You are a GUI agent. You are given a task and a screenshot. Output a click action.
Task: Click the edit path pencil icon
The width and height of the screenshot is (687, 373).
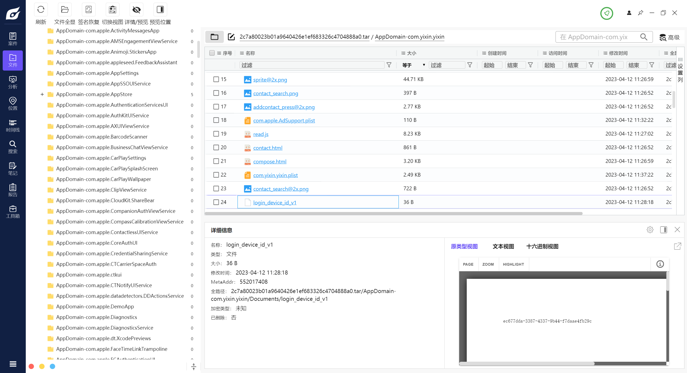point(231,37)
